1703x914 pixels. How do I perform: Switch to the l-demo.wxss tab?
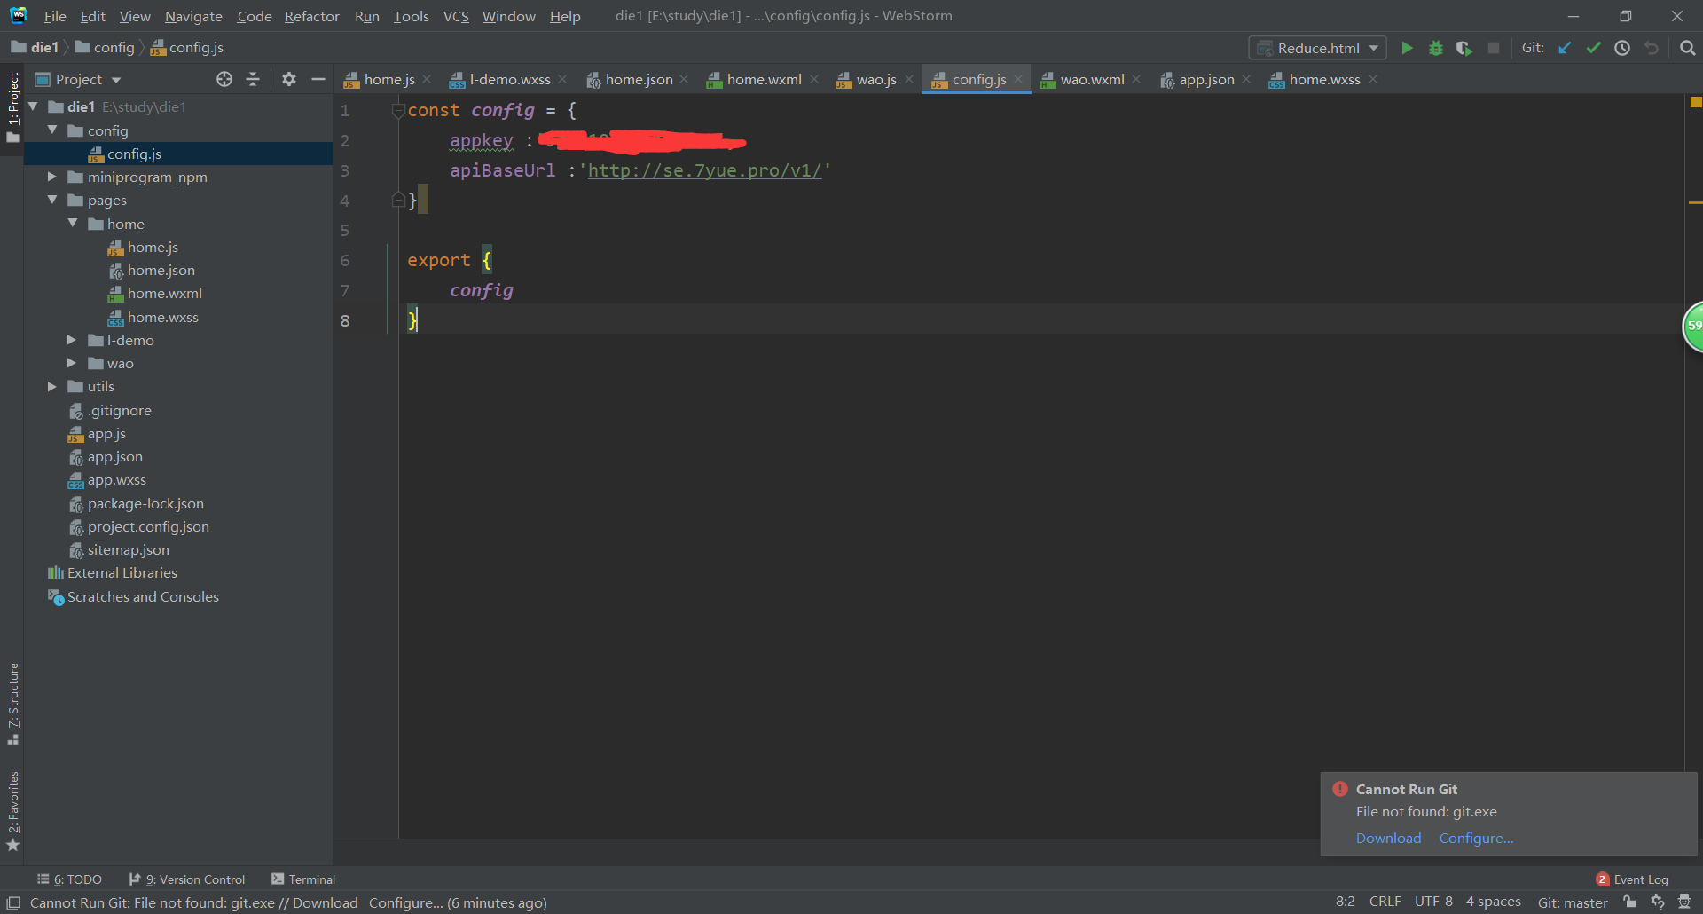coord(510,79)
